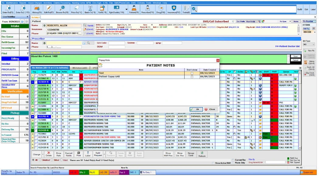Click the prescriber search magnifier icon
This screenshot has height=177, width=319.
pos(88,43)
